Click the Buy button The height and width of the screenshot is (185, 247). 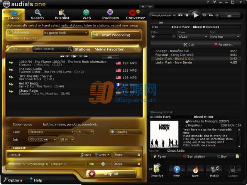click(222, 156)
